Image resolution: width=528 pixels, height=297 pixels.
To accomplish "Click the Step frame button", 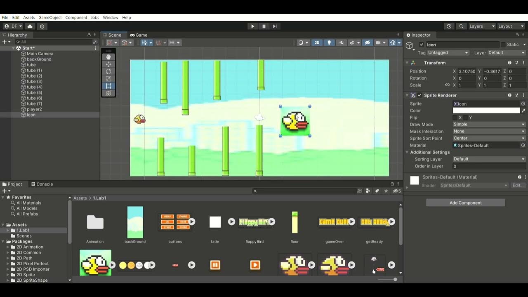I will coord(275,26).
